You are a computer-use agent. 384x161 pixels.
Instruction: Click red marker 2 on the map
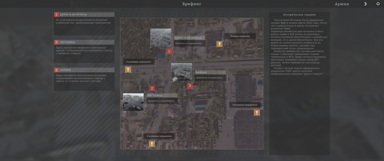[x=152, y=89]
